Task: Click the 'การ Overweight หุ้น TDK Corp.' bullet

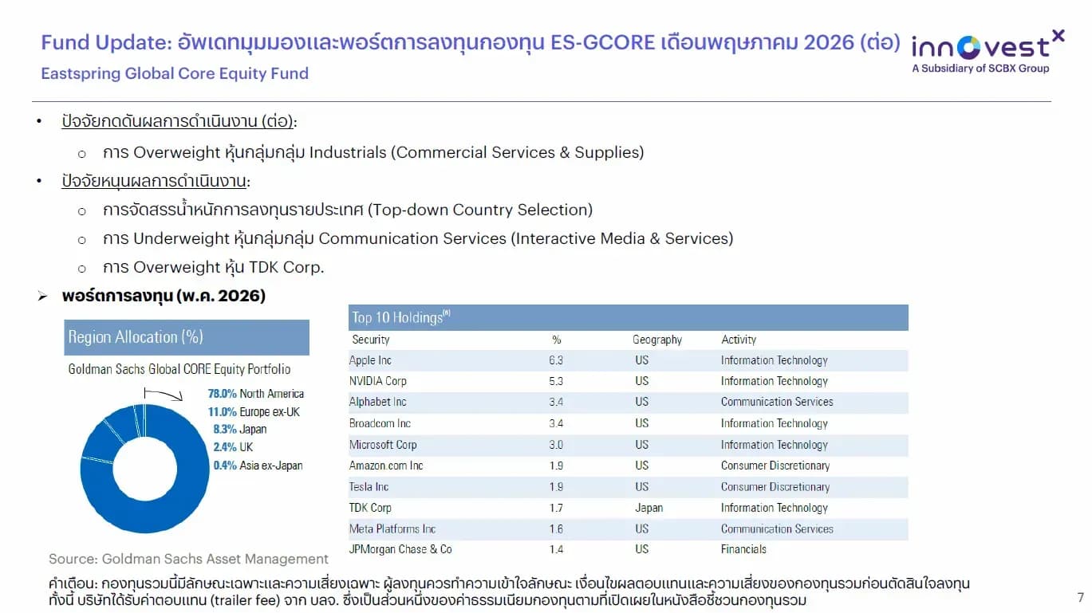Action: pos(214,267)
